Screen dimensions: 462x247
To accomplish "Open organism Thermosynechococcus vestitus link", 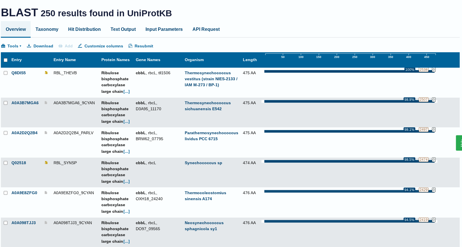I will [x=211, y=79].
